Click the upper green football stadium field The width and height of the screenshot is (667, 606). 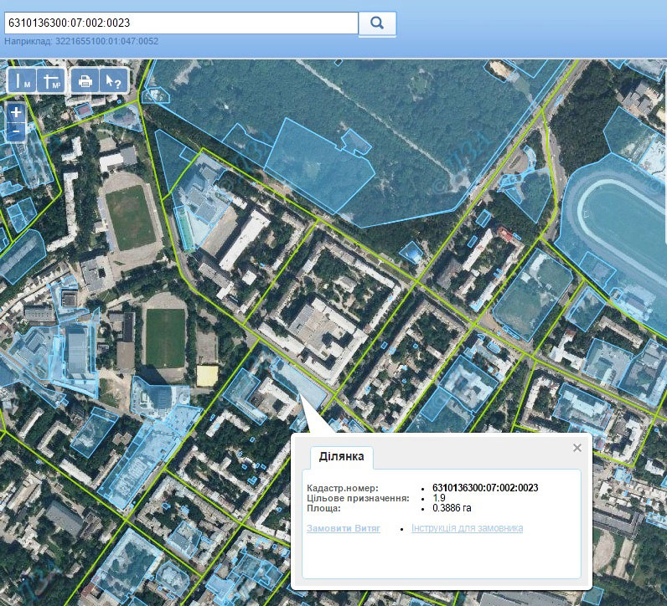[x=130, y=218]
